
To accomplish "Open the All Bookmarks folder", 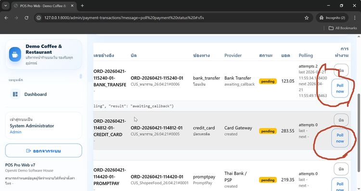I will [343, 28].
